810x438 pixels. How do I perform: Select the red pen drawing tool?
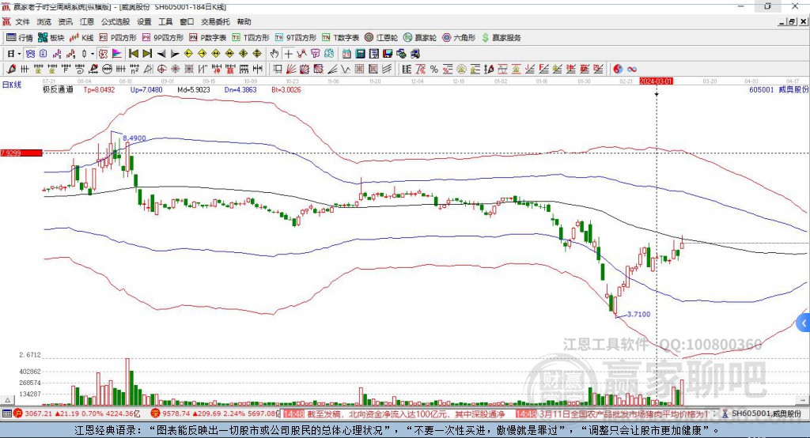[x=11, y=69]
